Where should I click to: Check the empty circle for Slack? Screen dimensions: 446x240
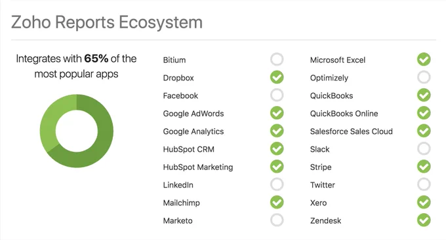(x=424, y=149)
